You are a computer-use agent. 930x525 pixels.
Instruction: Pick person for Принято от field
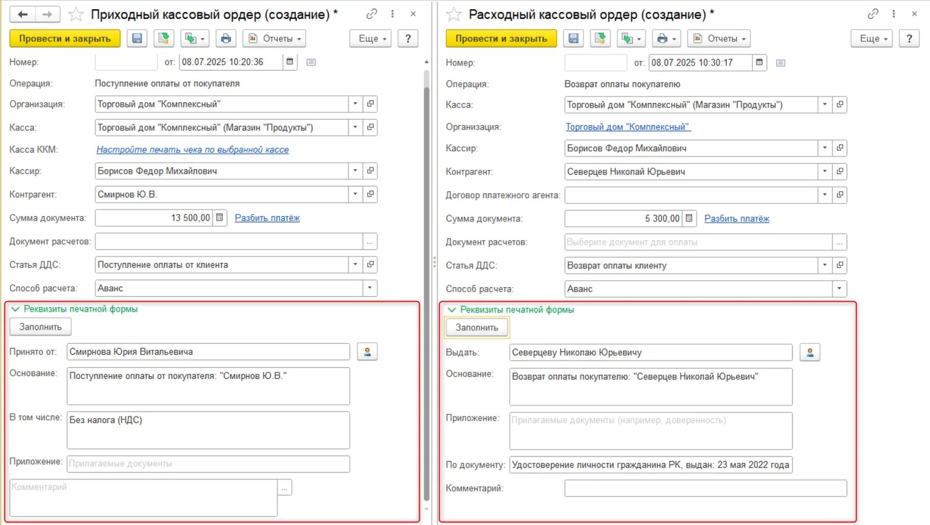367,352
